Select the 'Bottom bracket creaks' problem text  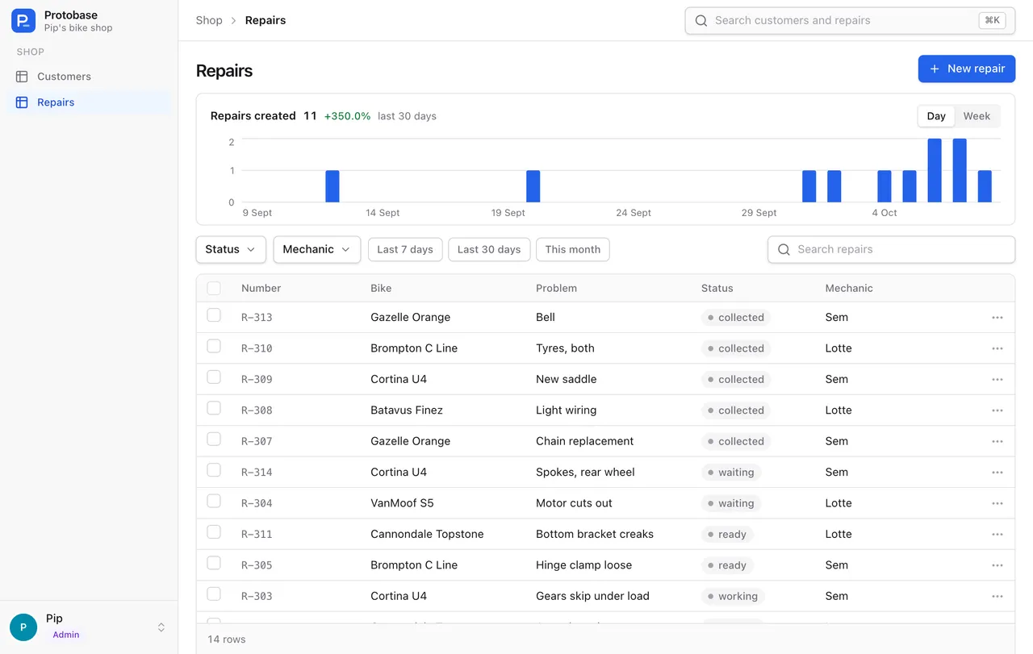[x=595, y=534]
